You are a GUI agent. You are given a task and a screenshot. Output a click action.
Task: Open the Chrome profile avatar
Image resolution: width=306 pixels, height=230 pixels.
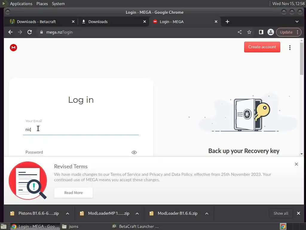[x=271, y=32]
